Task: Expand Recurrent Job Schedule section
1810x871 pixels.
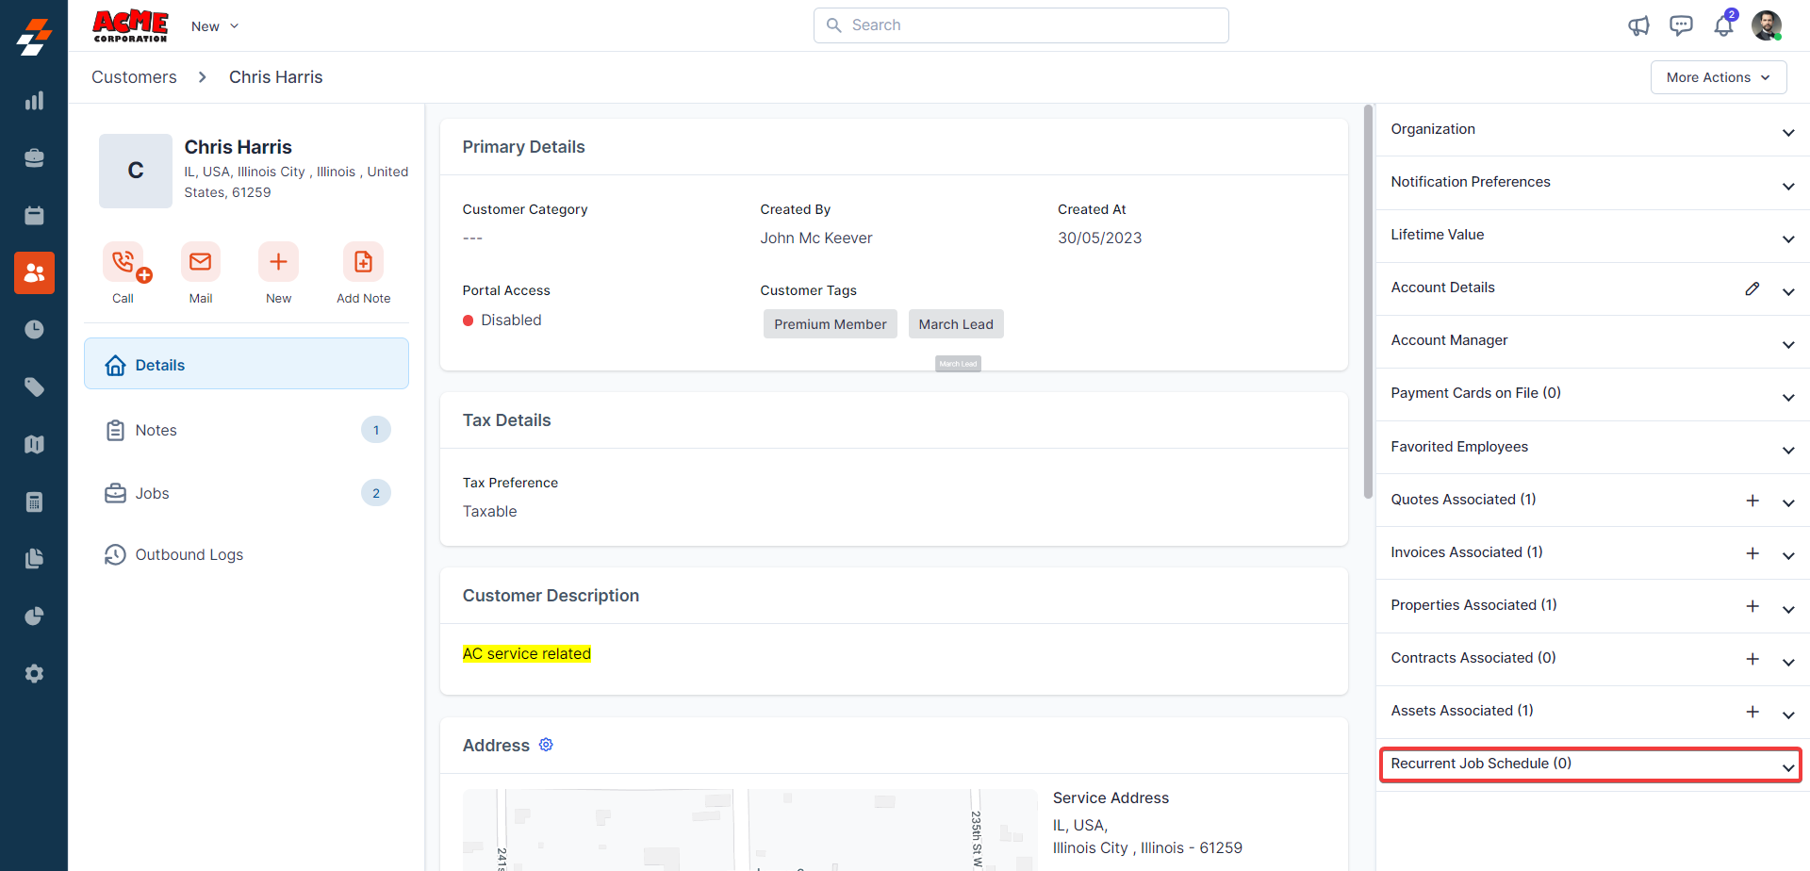Action: tap(1787, 766)
